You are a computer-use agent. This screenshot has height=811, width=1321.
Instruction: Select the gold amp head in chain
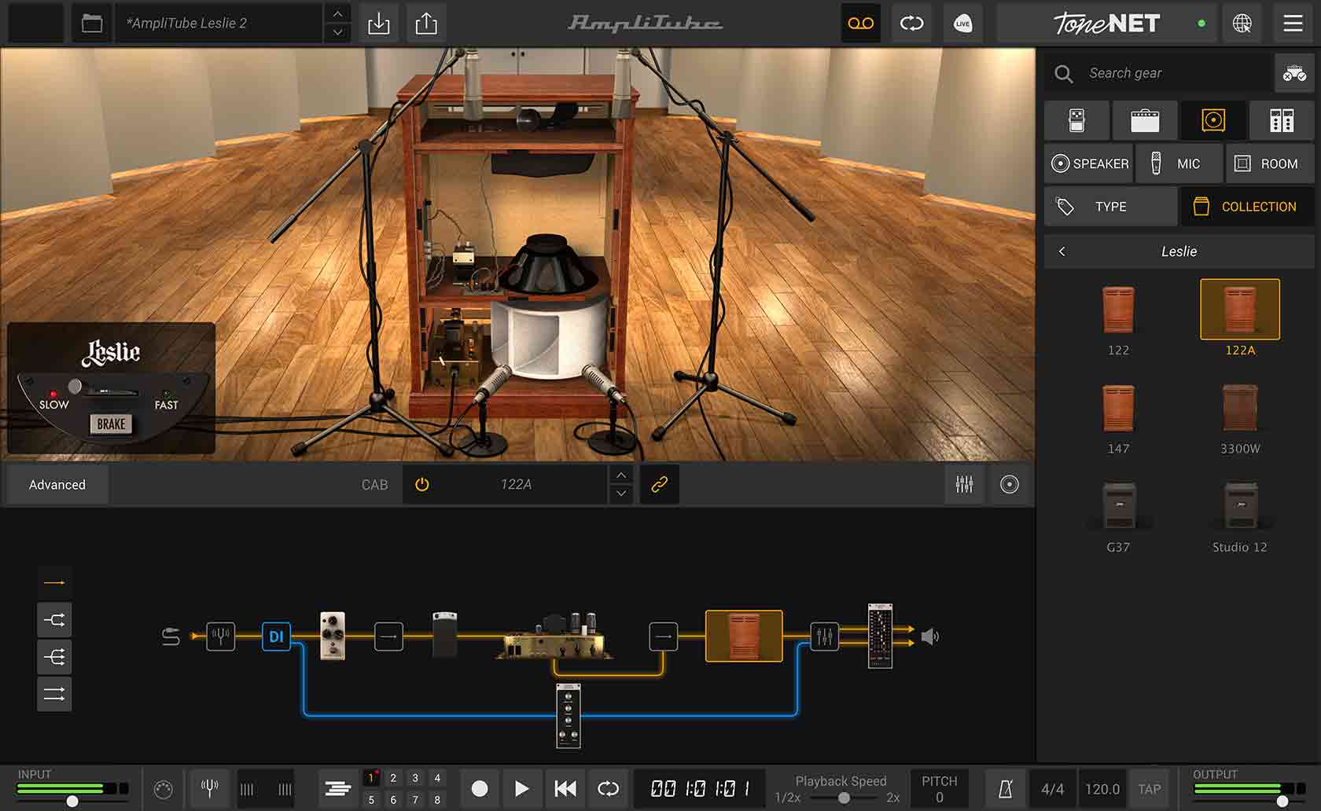(554, 638)
